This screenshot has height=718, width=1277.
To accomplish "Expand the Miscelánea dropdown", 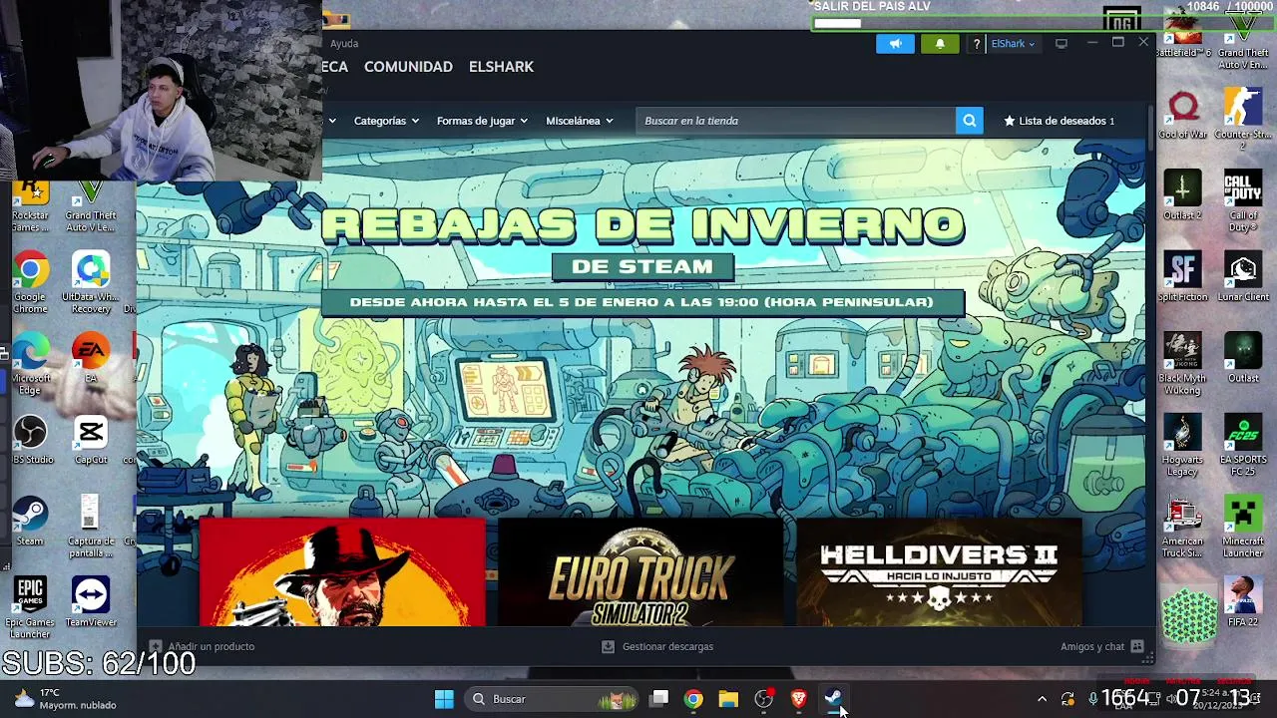I will pyautogui.click(x=580, y=121).
